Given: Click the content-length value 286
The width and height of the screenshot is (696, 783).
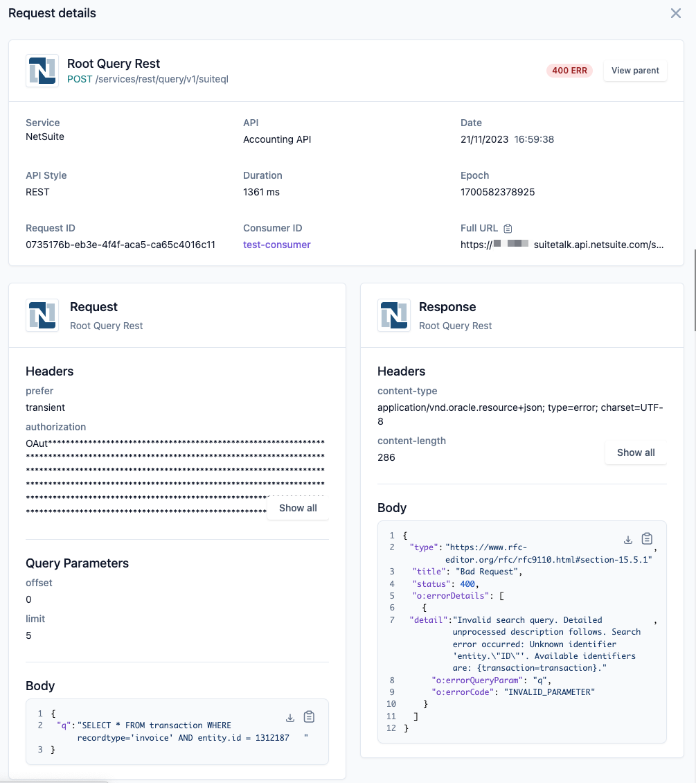Looking at the screenshot, I should click(x=386, y=457).
